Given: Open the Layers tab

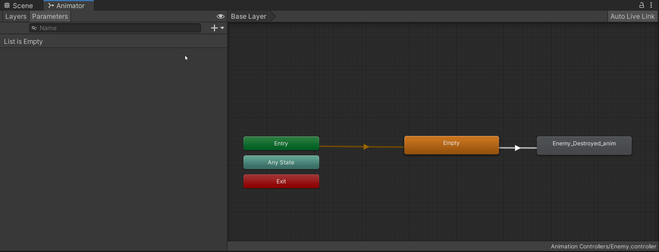Looking at the screenshot, I should tap(16, 16).
